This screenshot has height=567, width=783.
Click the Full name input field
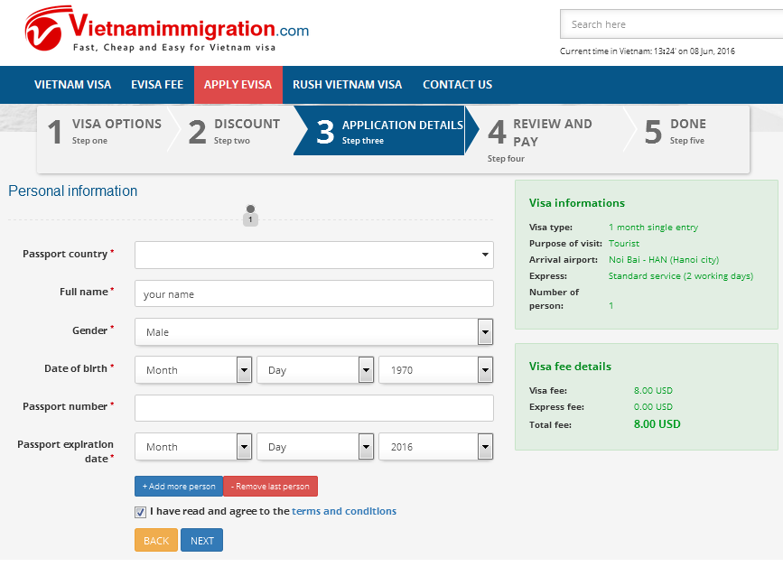point(313,294)
